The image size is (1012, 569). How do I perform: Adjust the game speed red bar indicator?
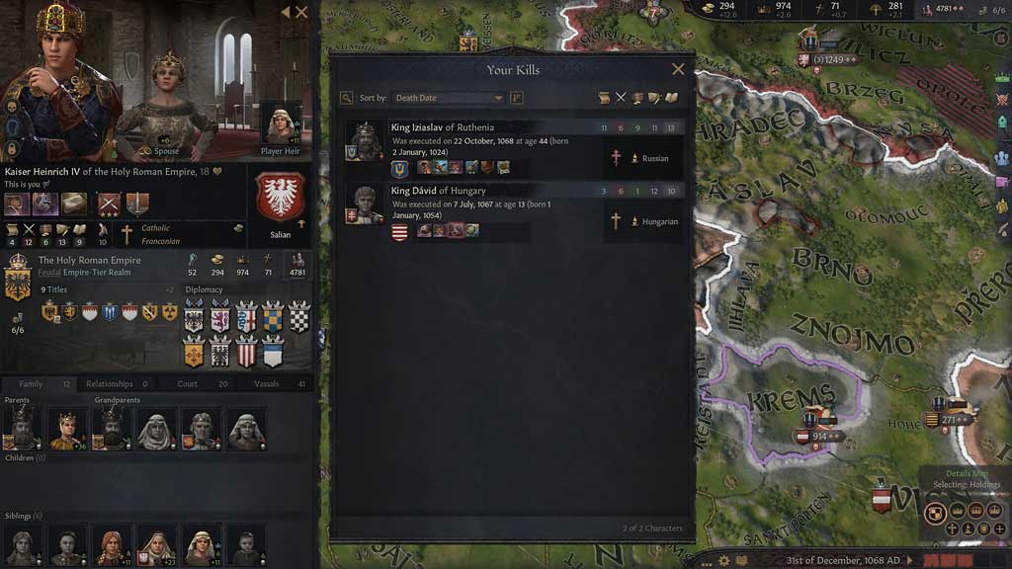coord(949,560)
